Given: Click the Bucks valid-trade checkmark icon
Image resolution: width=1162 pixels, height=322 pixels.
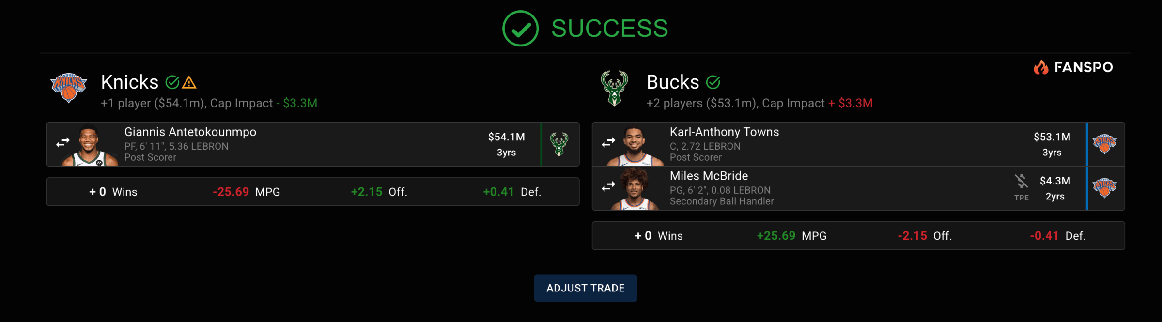Looking at the screenshot, I should 713,83.
